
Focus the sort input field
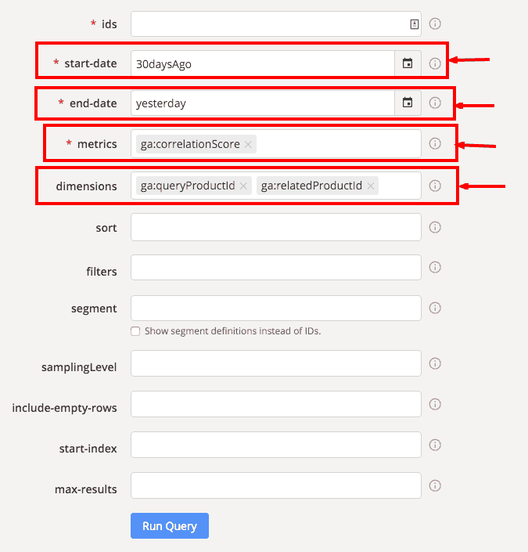[276, 227]
